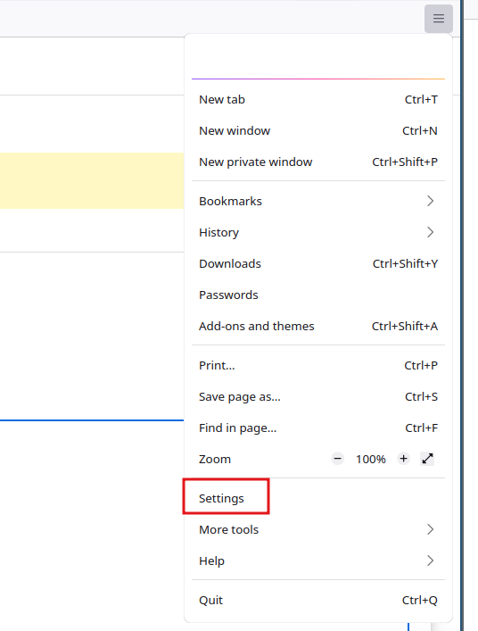Open the Downloads panel
478x631 pixels.
click(318, 263)
